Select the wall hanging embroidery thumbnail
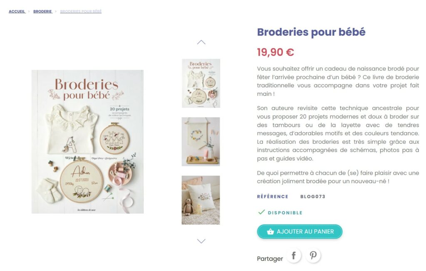This screenshot has height=271, width=426. tap(201, 142)
